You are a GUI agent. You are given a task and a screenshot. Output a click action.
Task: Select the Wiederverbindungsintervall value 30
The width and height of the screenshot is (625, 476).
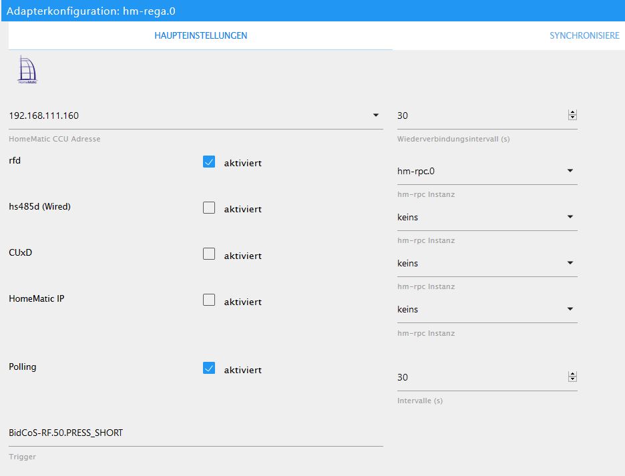(467, 115)
